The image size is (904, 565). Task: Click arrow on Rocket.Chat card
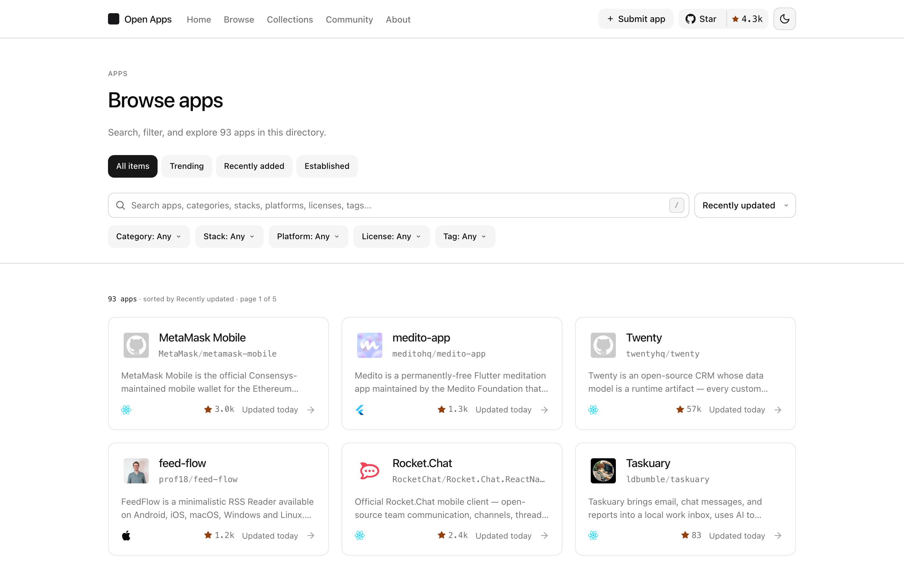pyautogui.click(x=544, y=535)
